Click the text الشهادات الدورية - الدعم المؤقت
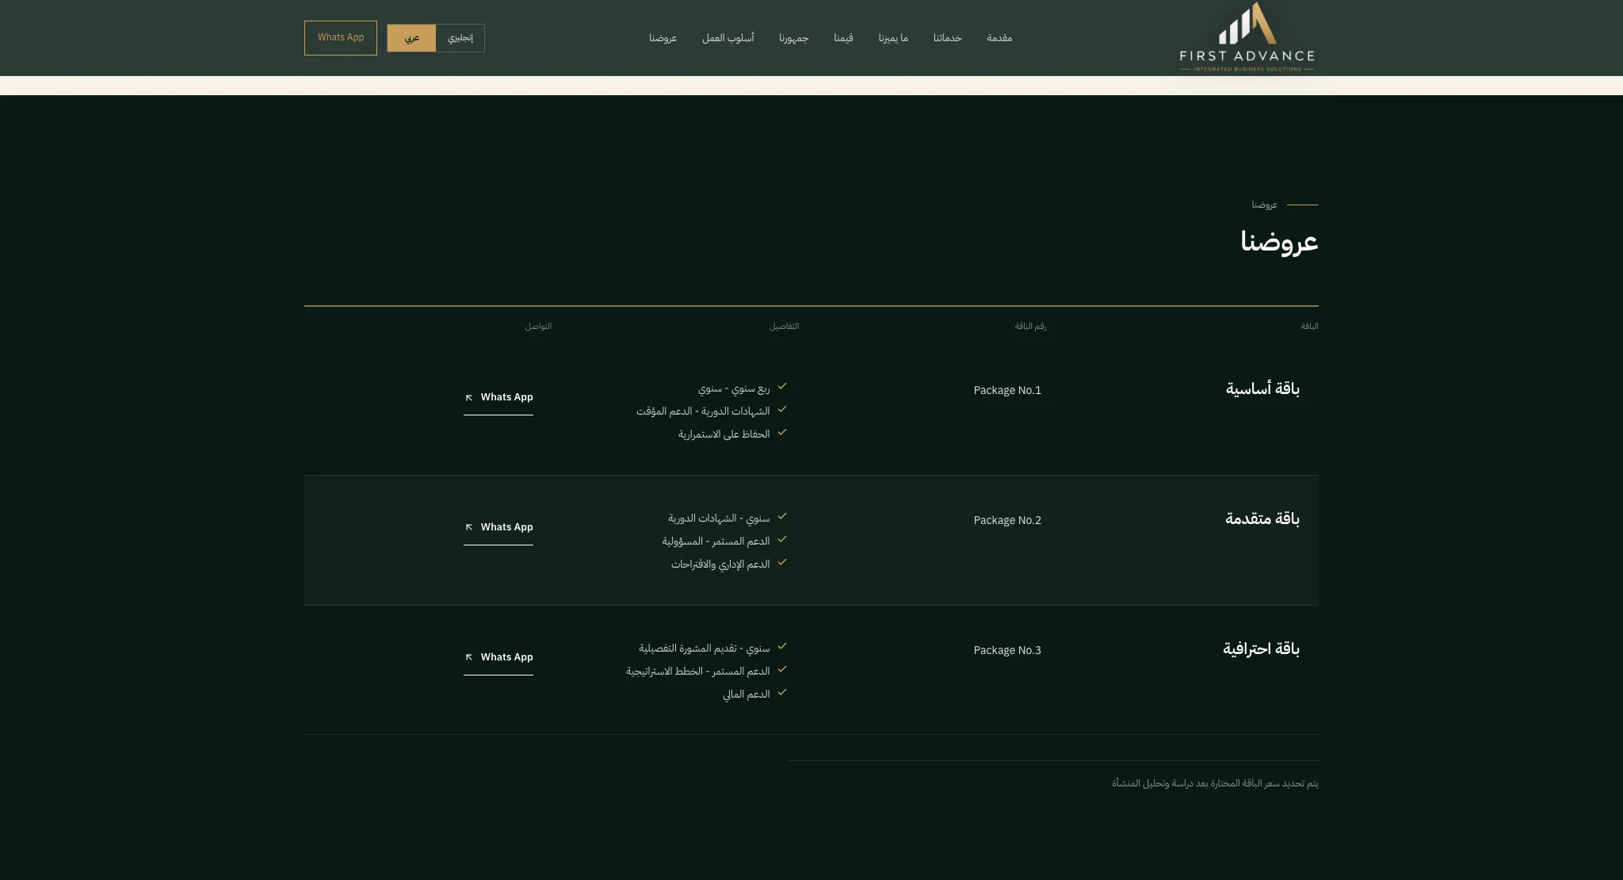This screenshot has width=1623, height=880. tap(703, 411)
